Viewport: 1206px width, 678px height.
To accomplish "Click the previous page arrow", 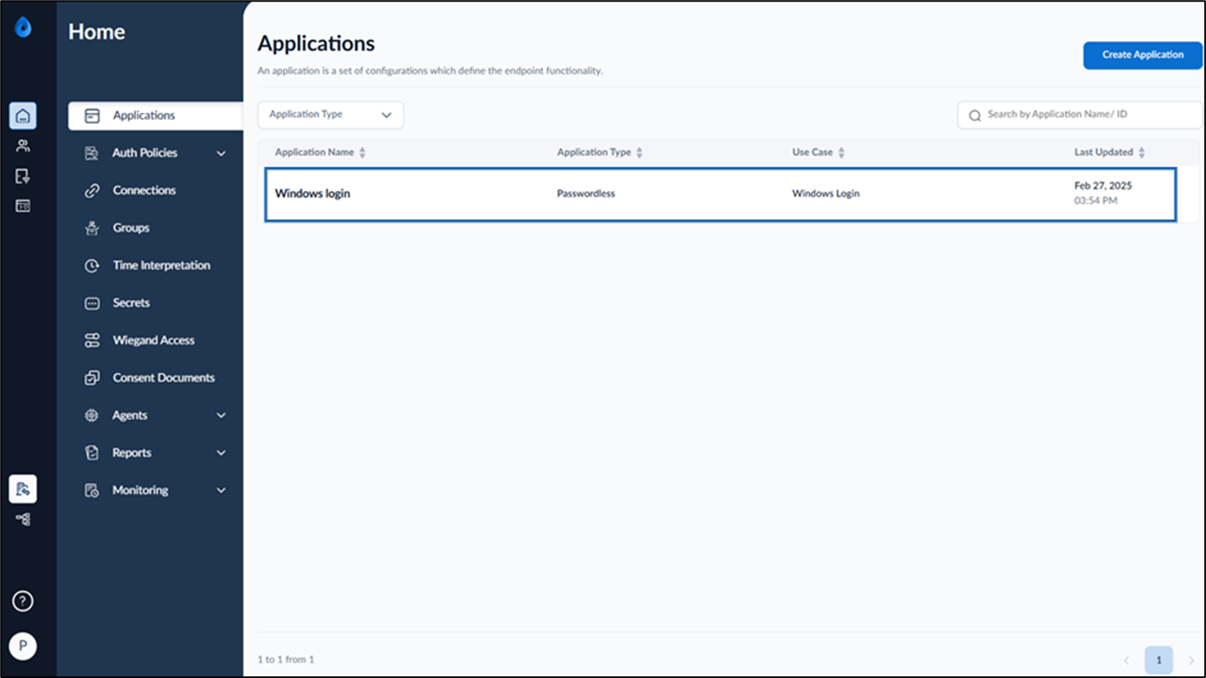I will [x=1126, y=660].
